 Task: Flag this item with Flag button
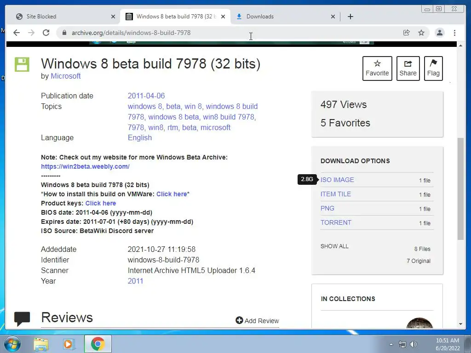click(x=433, y=68)
